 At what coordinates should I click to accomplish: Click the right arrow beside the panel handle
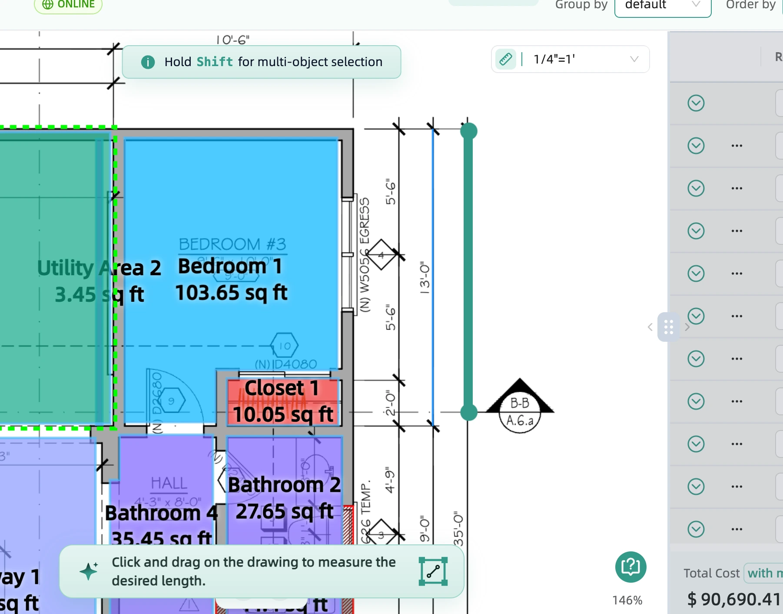(x=687, y=327)
